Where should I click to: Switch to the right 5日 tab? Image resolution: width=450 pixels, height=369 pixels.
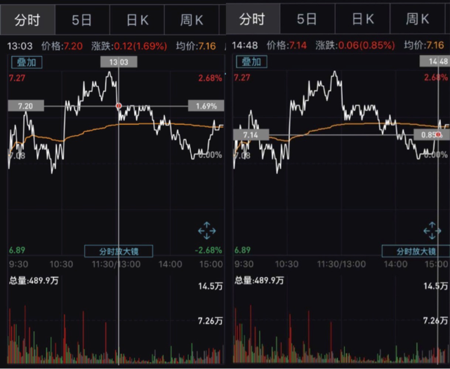307,19
